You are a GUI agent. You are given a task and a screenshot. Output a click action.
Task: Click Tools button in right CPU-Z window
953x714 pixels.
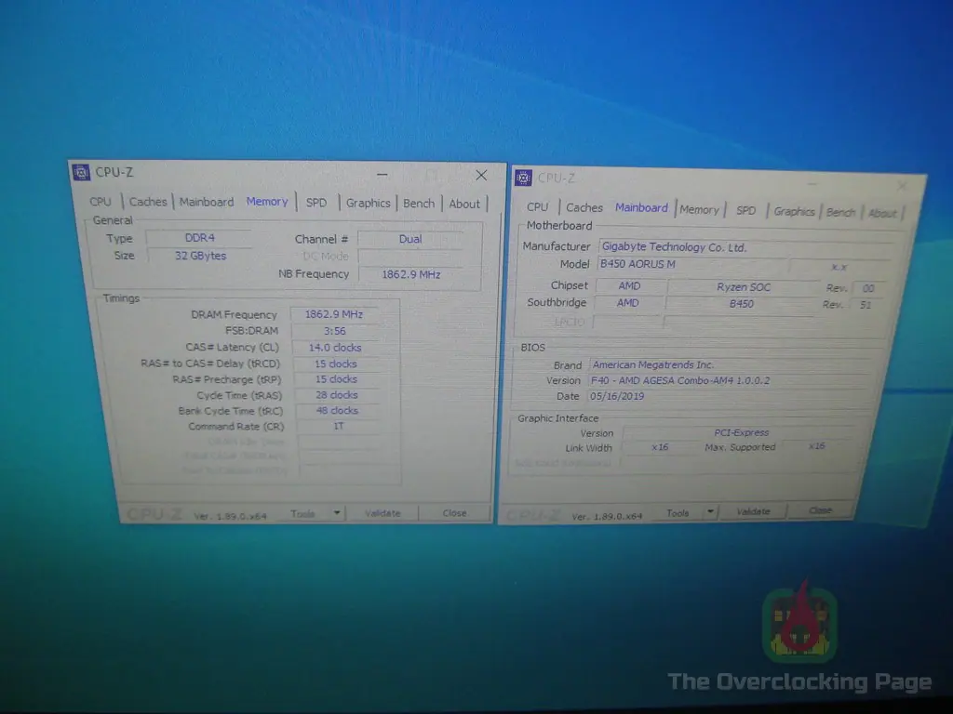678,513
